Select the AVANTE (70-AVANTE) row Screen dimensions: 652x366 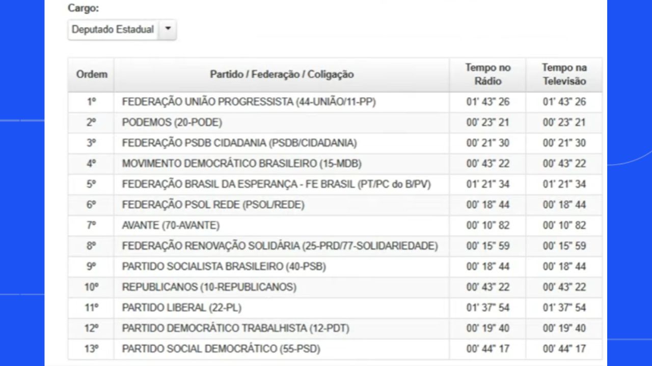(x=335, y=226)
